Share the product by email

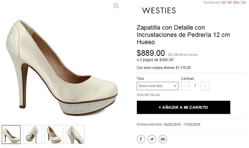point(163,139)
